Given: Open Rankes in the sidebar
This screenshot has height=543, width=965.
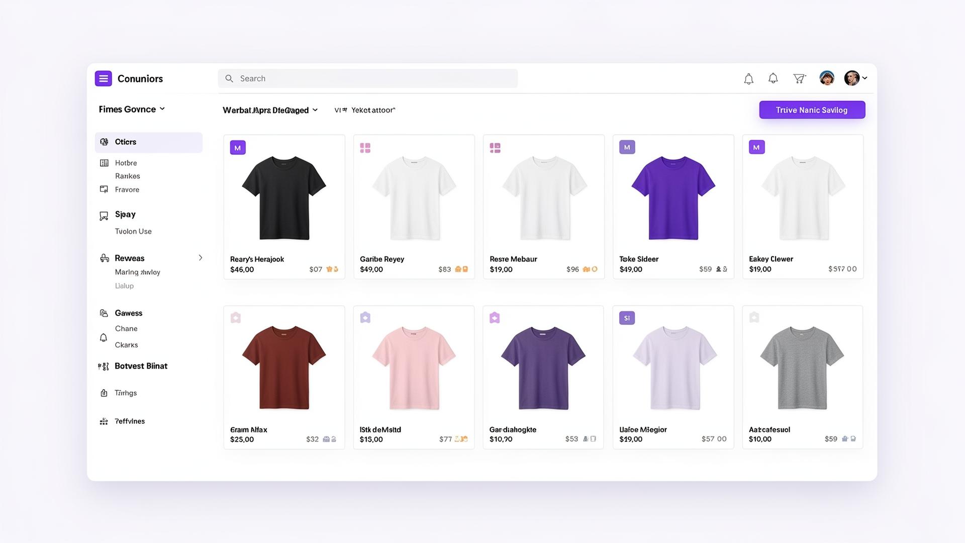Looking at the screenshot, I should pos(127,176).
